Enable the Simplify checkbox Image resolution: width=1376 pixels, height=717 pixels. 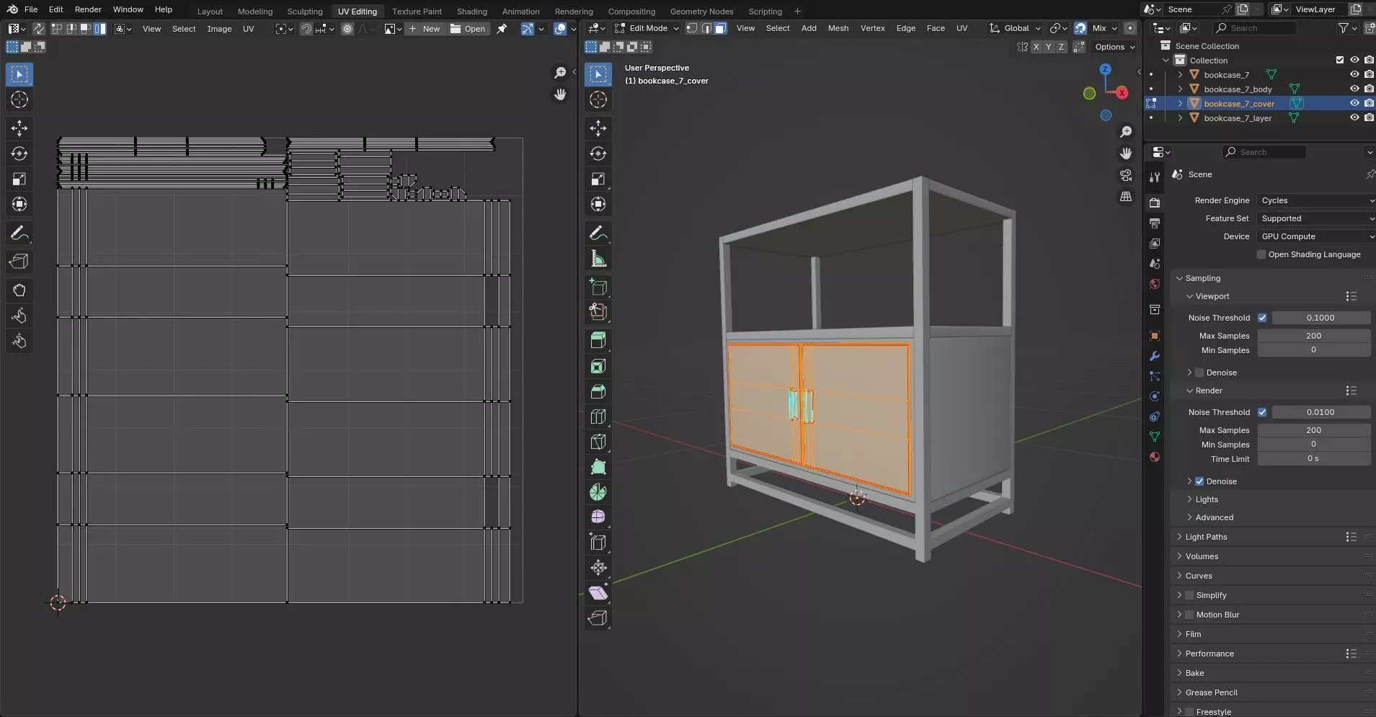tap(1189, 595)
